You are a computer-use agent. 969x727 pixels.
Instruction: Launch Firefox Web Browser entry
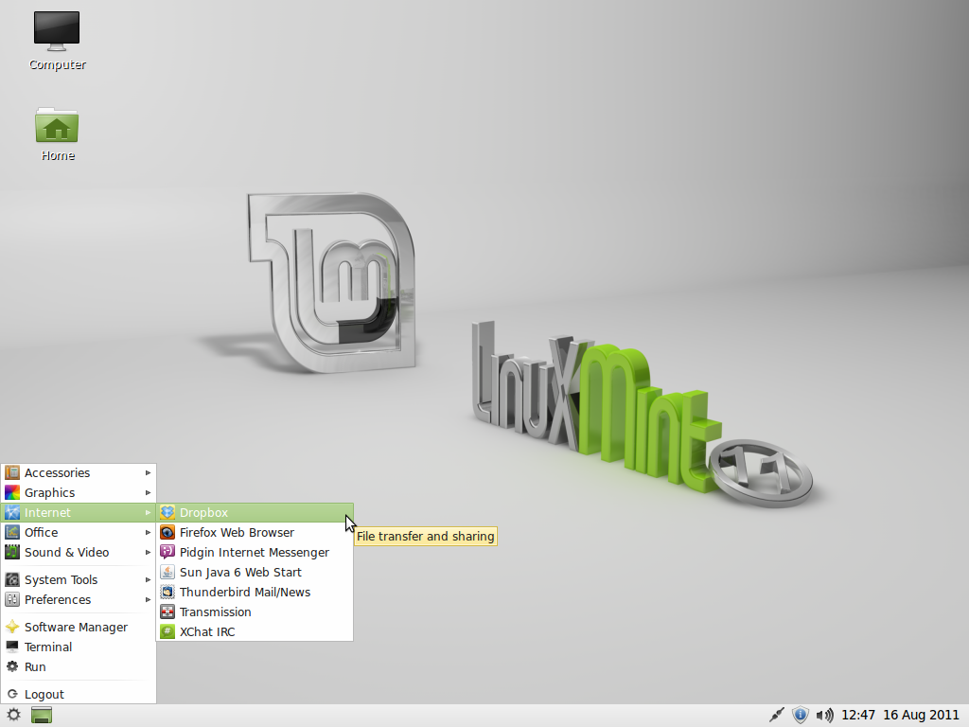[x=255, y=532]
